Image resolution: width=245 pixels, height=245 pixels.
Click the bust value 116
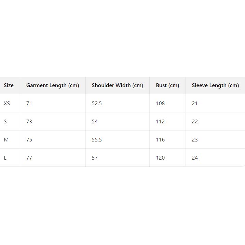point(160,140)
